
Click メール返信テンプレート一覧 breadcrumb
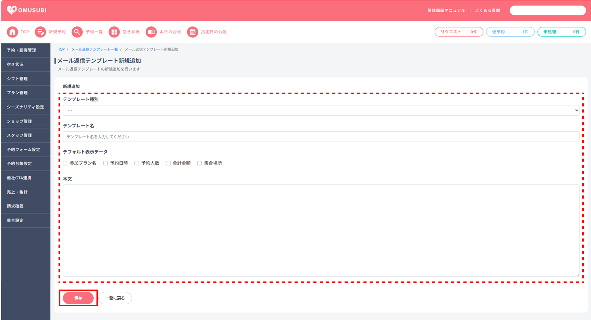(95, 49)
